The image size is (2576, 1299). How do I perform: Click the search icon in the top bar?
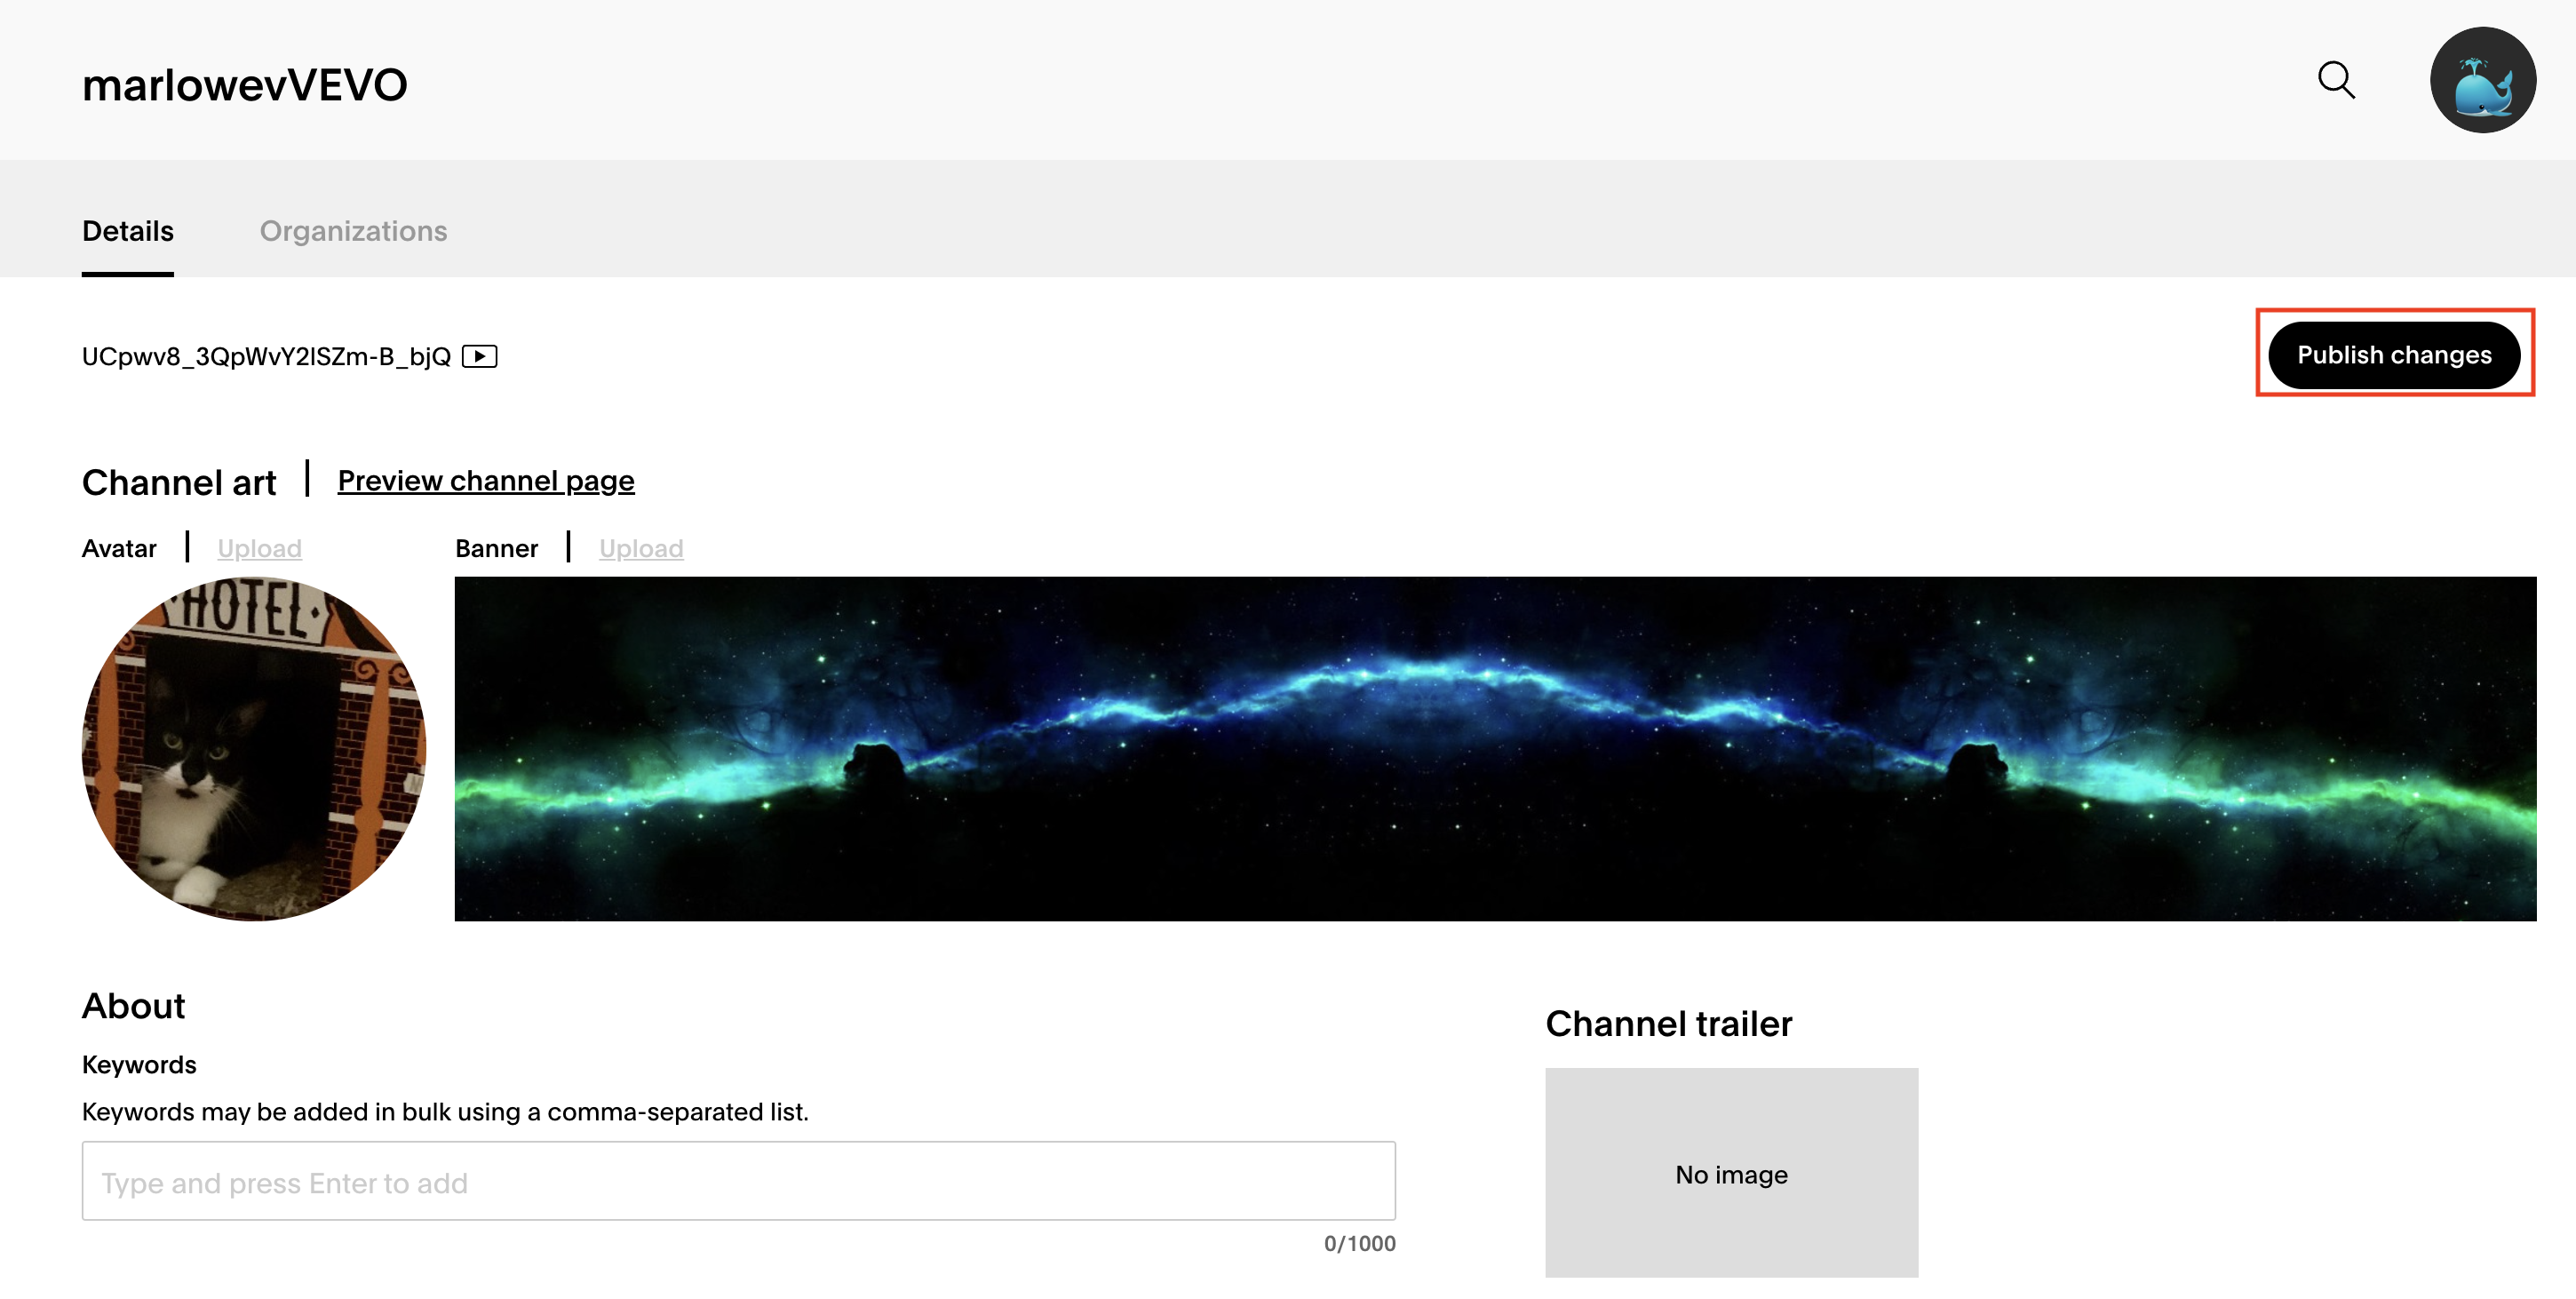[x=2337, y=81]
